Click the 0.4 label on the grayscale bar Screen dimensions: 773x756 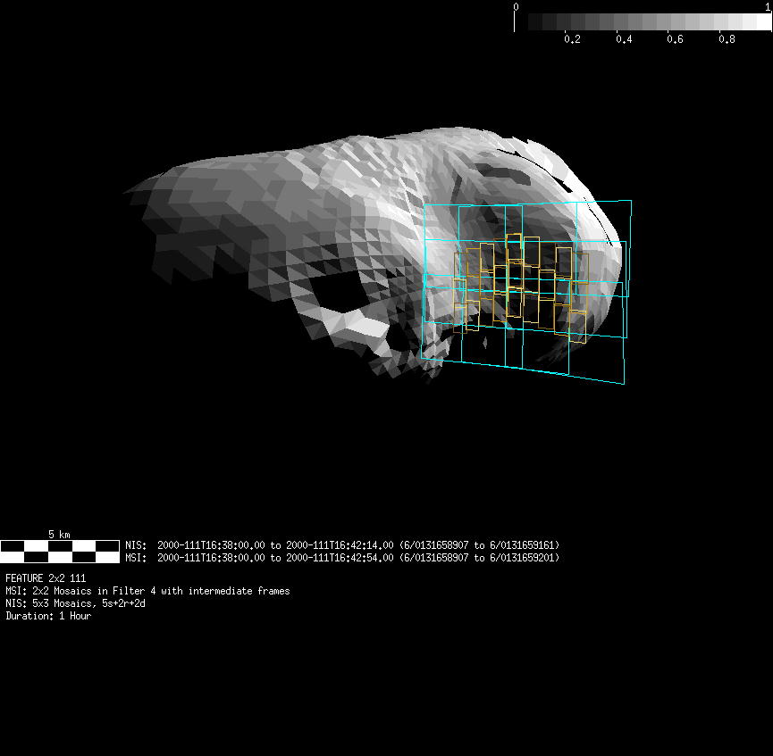pyautogui.click(x=624, y=39)
